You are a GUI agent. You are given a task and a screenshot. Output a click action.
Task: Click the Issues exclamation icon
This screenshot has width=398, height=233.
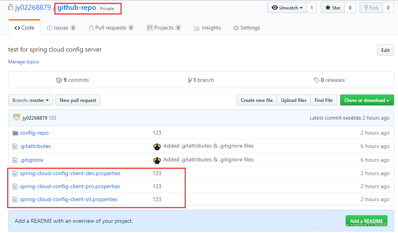[x=50, y=28]
